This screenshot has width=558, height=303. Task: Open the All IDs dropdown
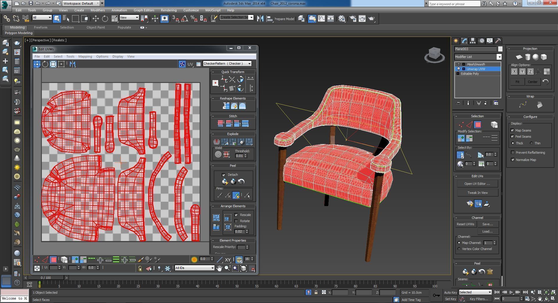[x=194, y=268]
